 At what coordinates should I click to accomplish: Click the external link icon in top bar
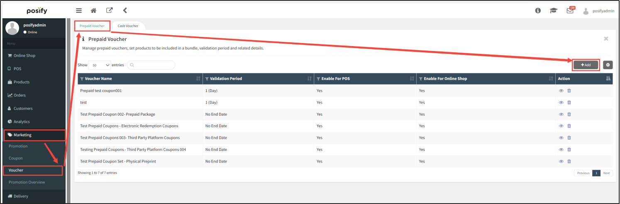point(109,10)
